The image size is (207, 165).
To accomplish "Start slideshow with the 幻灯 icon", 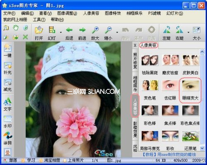I will tap(52, 33).
